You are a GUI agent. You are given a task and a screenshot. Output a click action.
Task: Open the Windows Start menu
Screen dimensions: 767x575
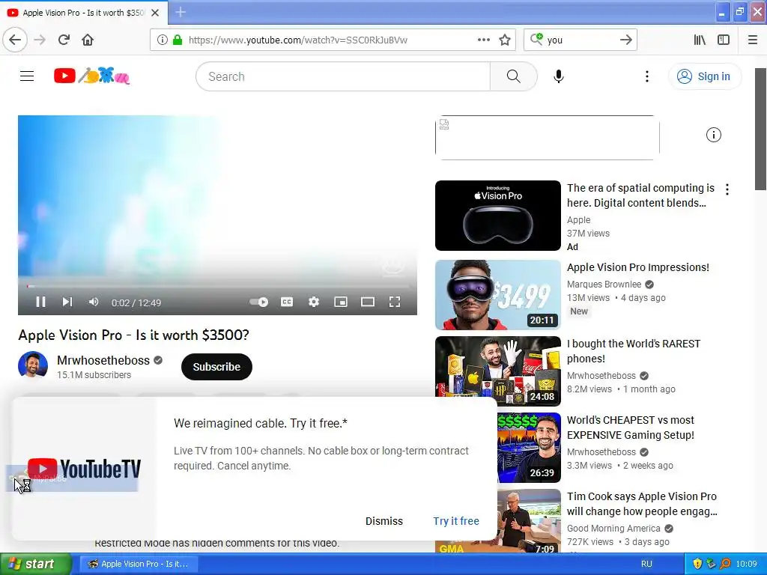pos(36,565)
